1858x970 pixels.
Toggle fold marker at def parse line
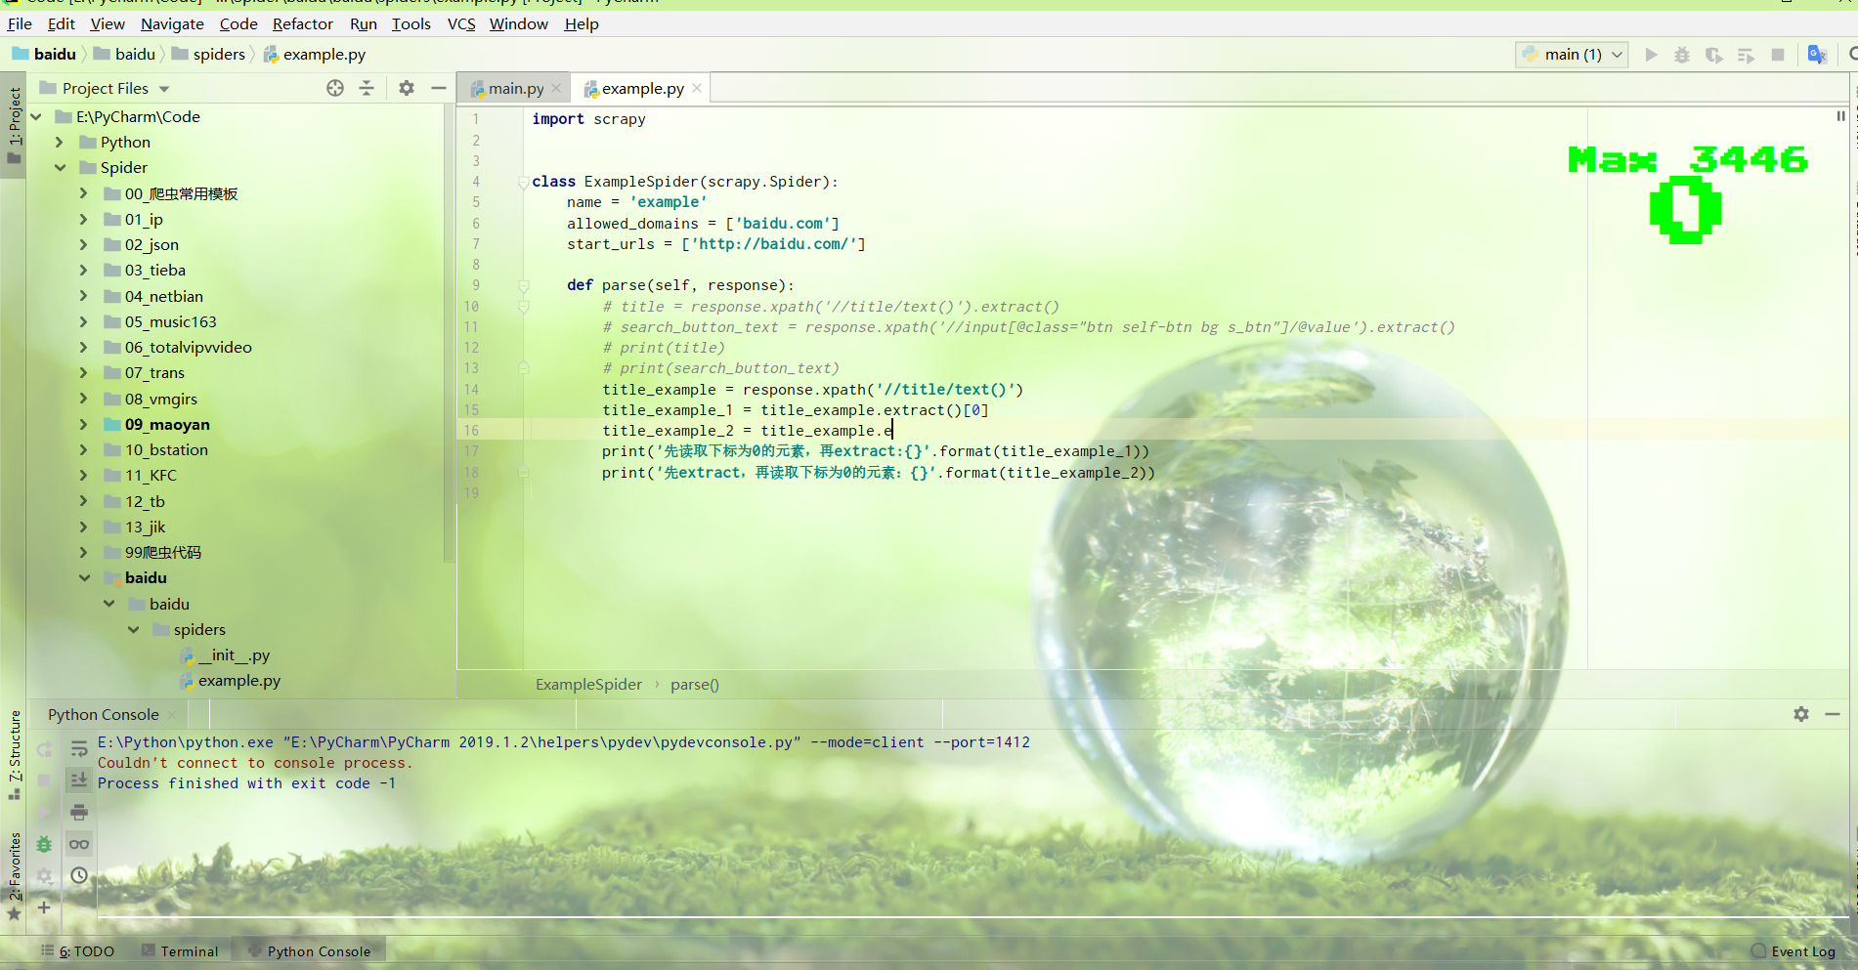click(524, 285)
